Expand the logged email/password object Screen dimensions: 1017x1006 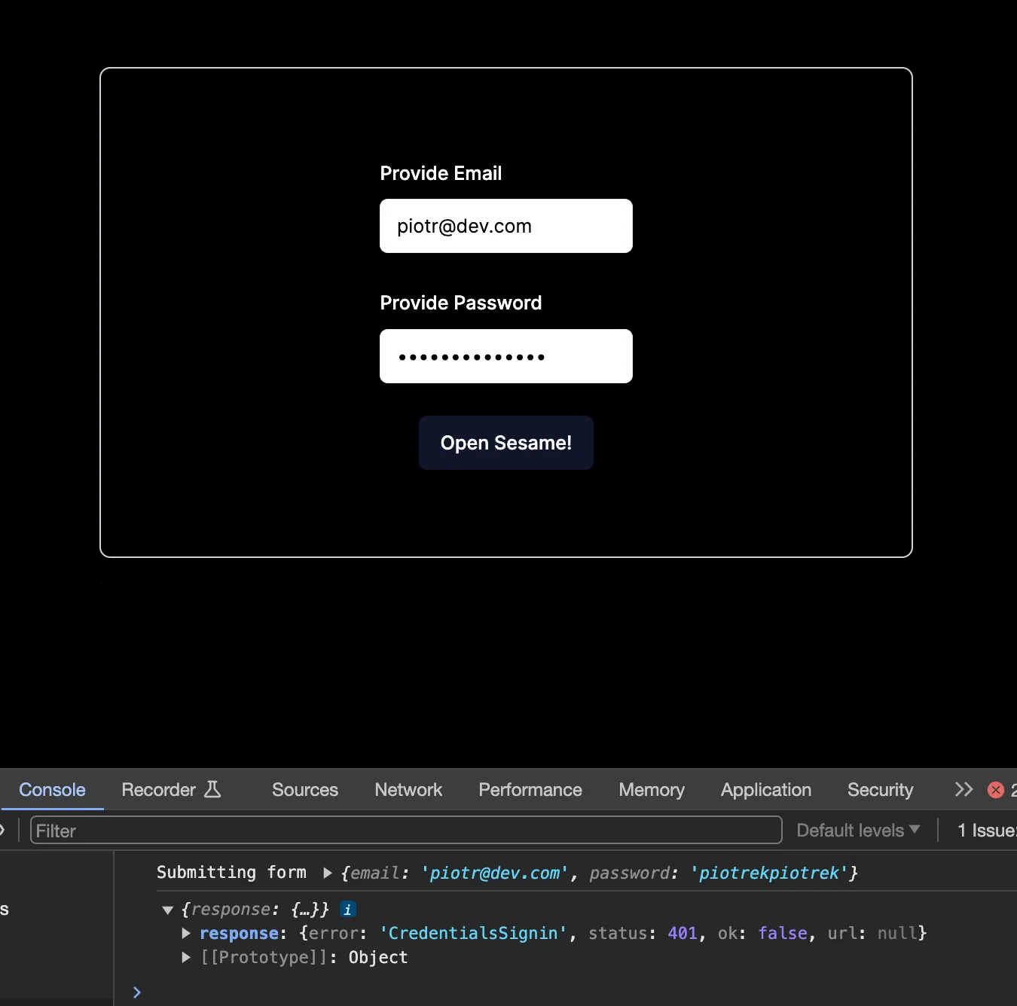tap(328, 873)
